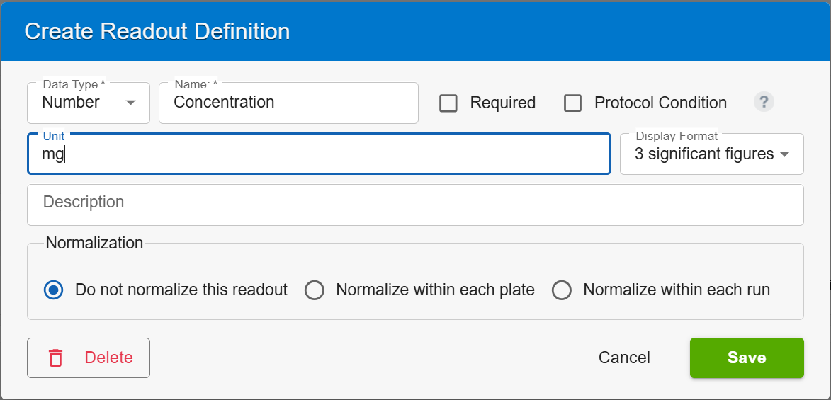Cancel the readout definition dialog
831x400 pixels.
(x=624, y=358)
